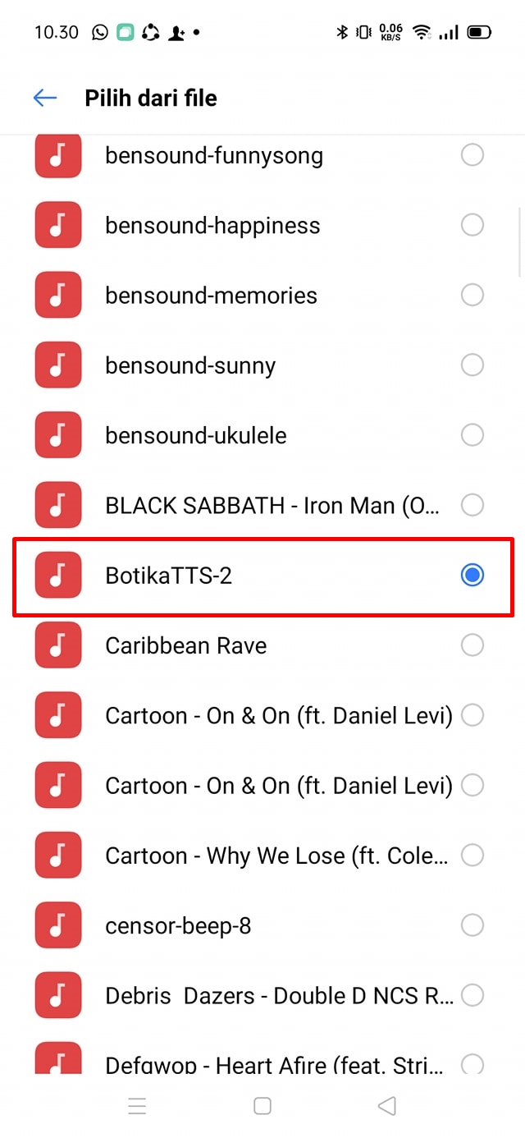Viewport: 525px width, 1138px height.
Task: Tap the selected BotikaTTS-2 radio button
Action: pyautogui.click(x=472, y=576)
